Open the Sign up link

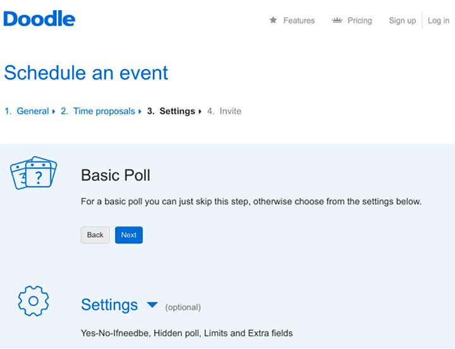[x=402, y=21]
